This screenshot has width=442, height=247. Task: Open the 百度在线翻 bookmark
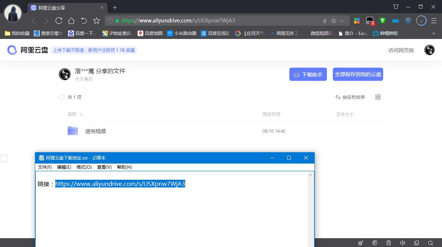(x=215, y=33)
